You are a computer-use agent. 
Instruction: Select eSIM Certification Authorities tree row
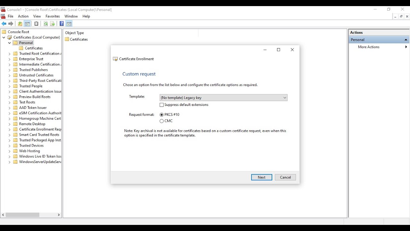(40, 113)
